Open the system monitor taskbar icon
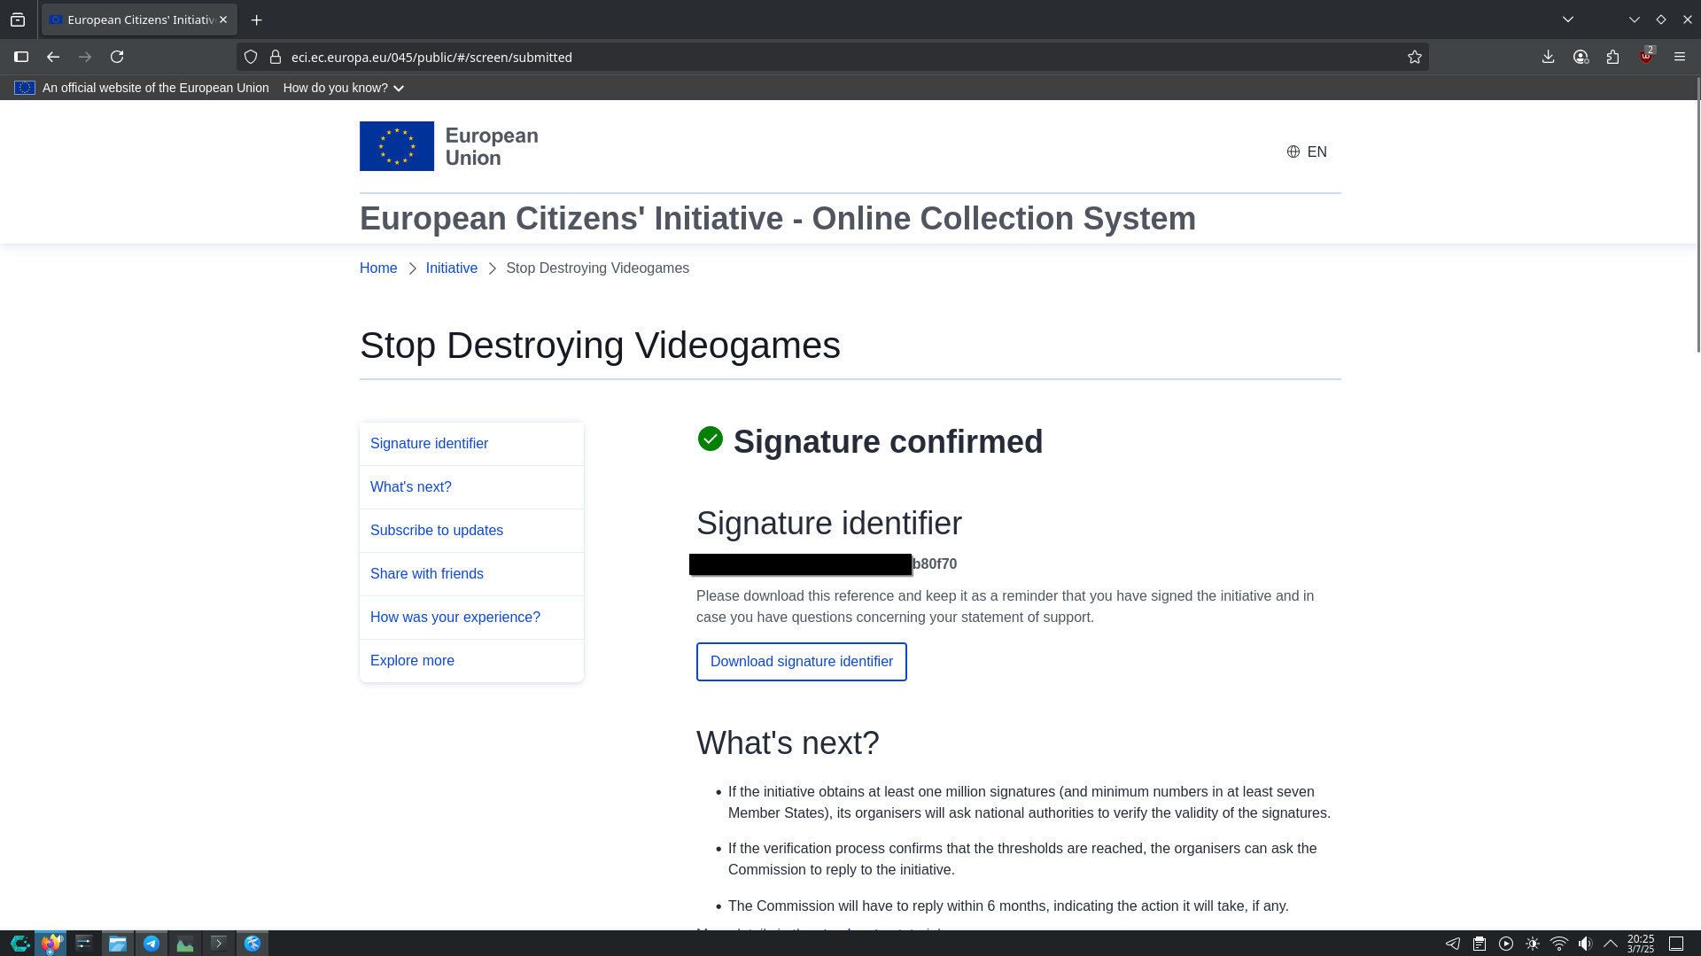This screenshot has height=956, width=1701. point(185,944)
